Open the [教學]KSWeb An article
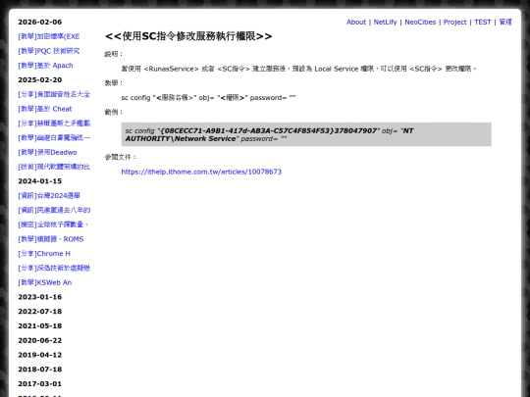This screenshot has width=530, height=397. [x=44, y=282]
